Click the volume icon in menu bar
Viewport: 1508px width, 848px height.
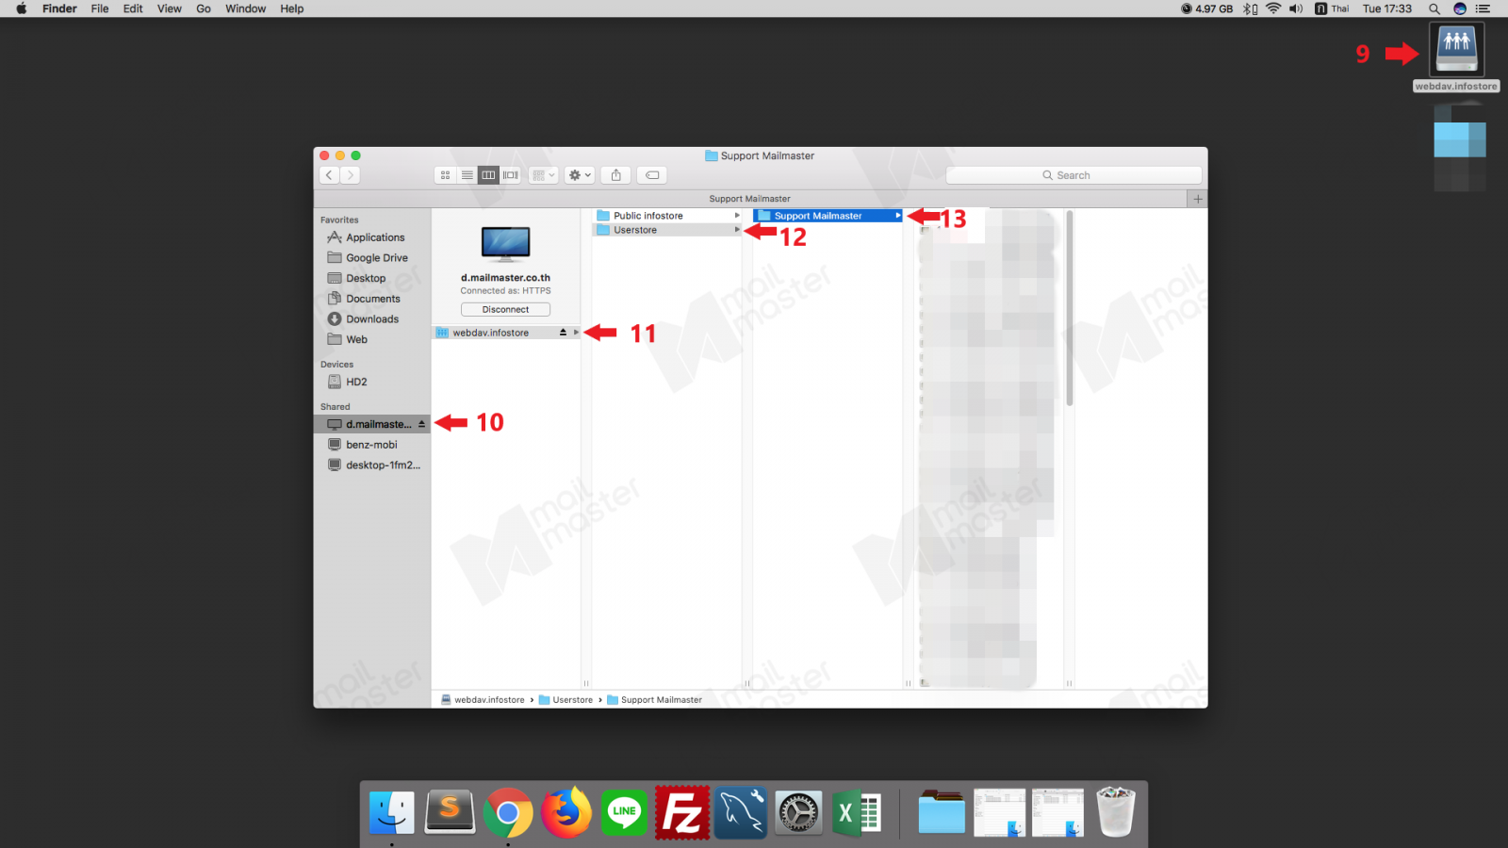[x=1296, y=8]
